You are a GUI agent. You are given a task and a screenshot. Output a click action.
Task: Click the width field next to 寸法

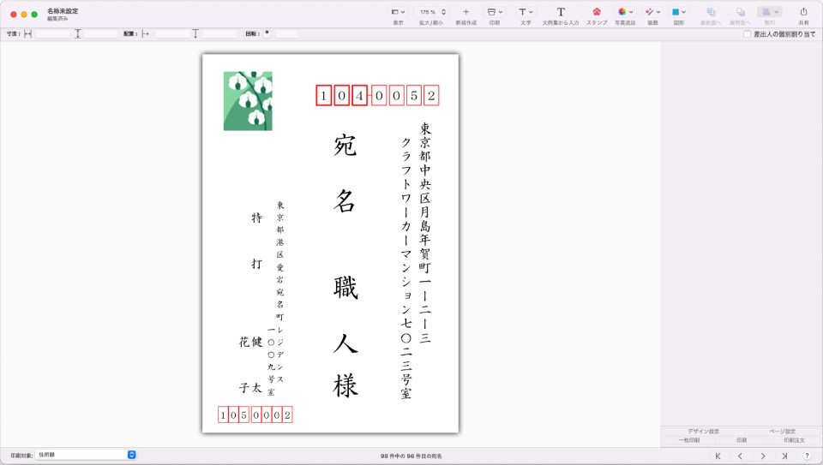(52, 34)
